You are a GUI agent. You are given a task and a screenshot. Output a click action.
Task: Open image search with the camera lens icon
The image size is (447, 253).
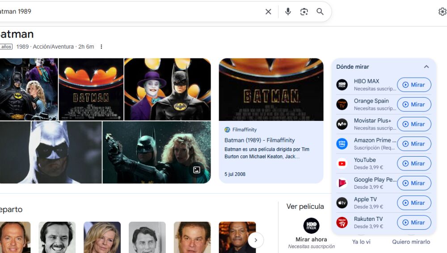tap(304, 12)
